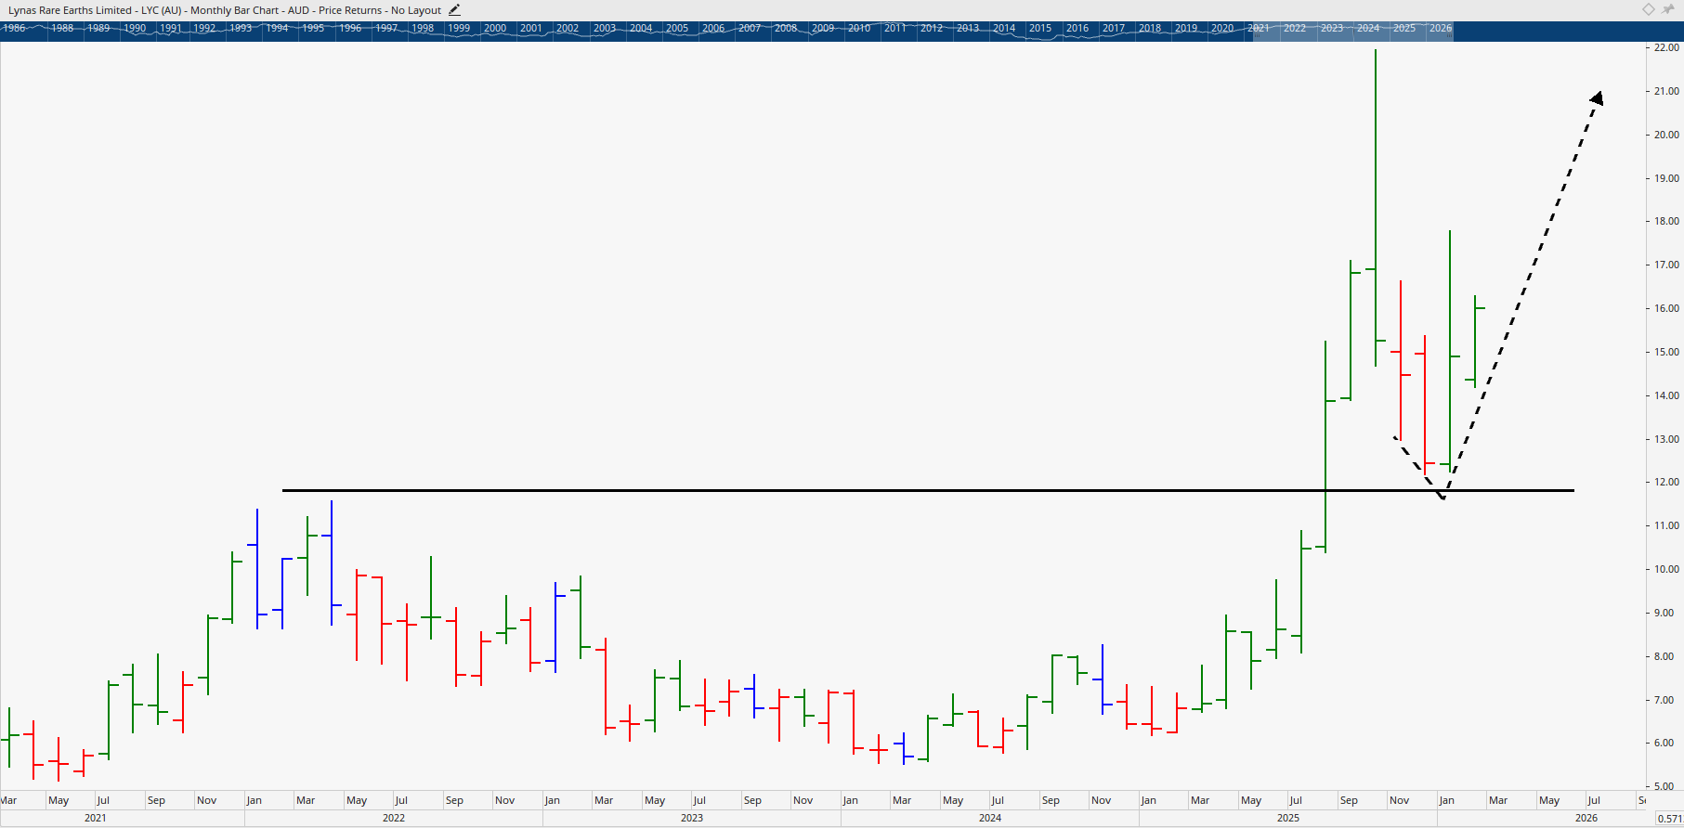1684x828 pixels.
Task: Click the pencil edit icon beside chart title
Action: coord(454,10)
